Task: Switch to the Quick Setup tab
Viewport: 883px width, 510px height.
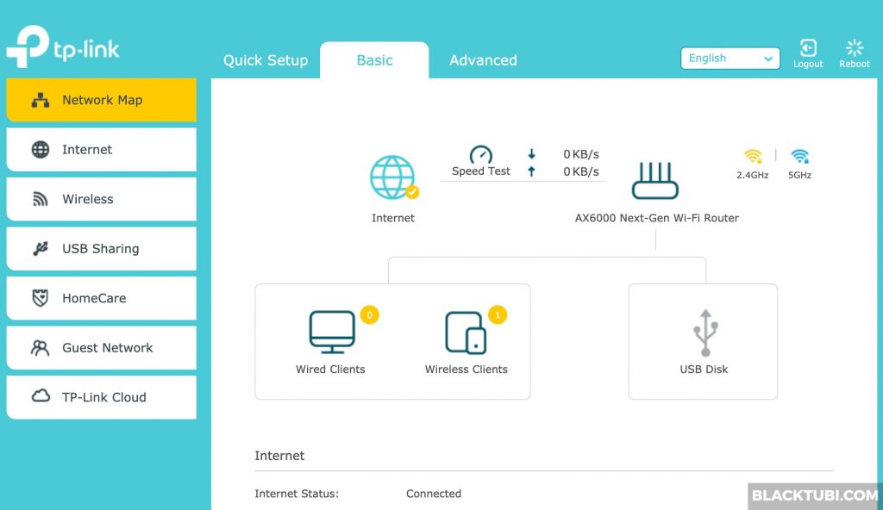Action: pos(266,60)
